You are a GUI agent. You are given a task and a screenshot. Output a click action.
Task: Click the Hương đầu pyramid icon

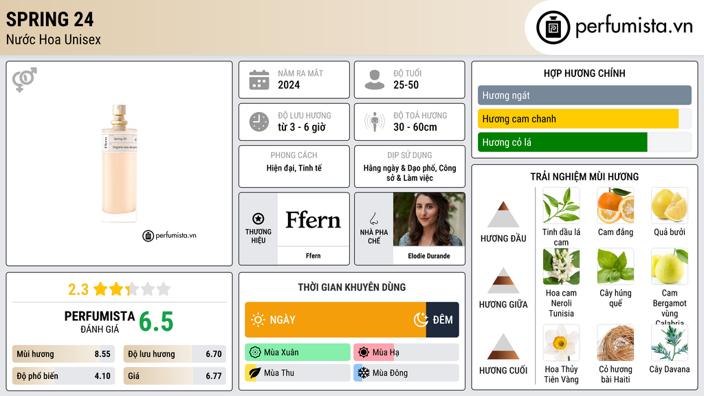coord(503,214)
